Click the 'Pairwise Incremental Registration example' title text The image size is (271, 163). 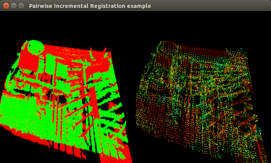pos(90,6)
